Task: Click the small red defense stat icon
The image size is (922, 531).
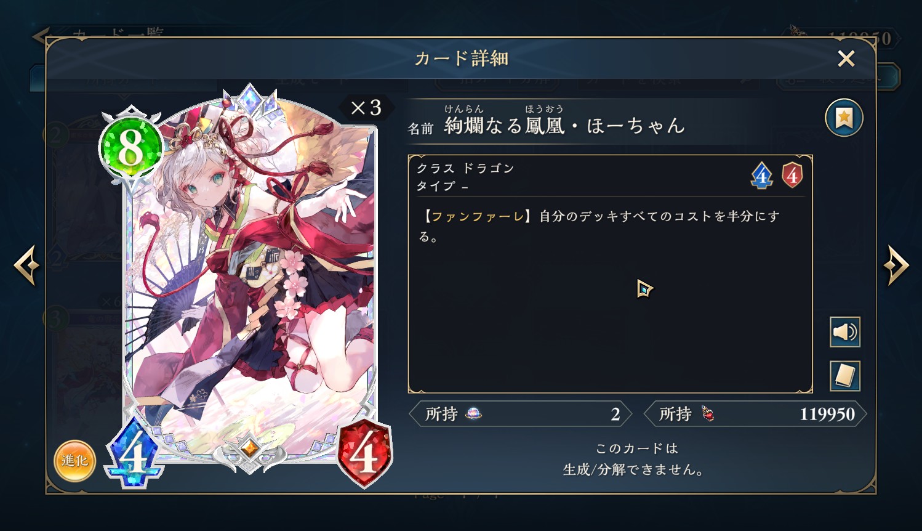Action: 792,176
